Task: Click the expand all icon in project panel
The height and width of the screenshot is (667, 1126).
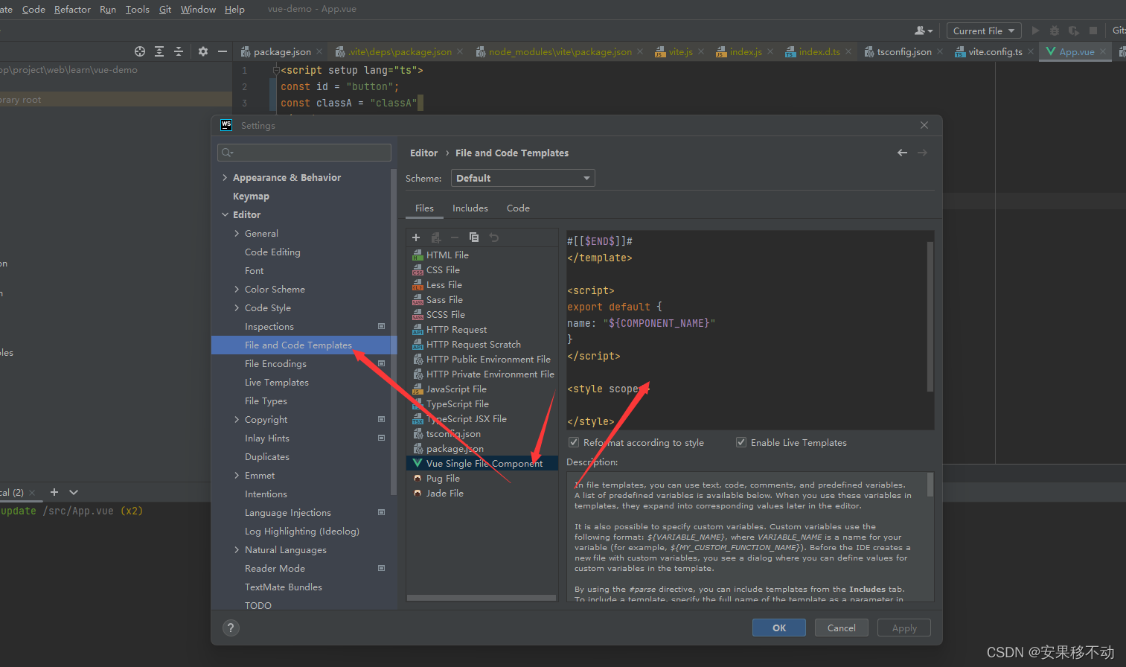Action: coord(159,51)
